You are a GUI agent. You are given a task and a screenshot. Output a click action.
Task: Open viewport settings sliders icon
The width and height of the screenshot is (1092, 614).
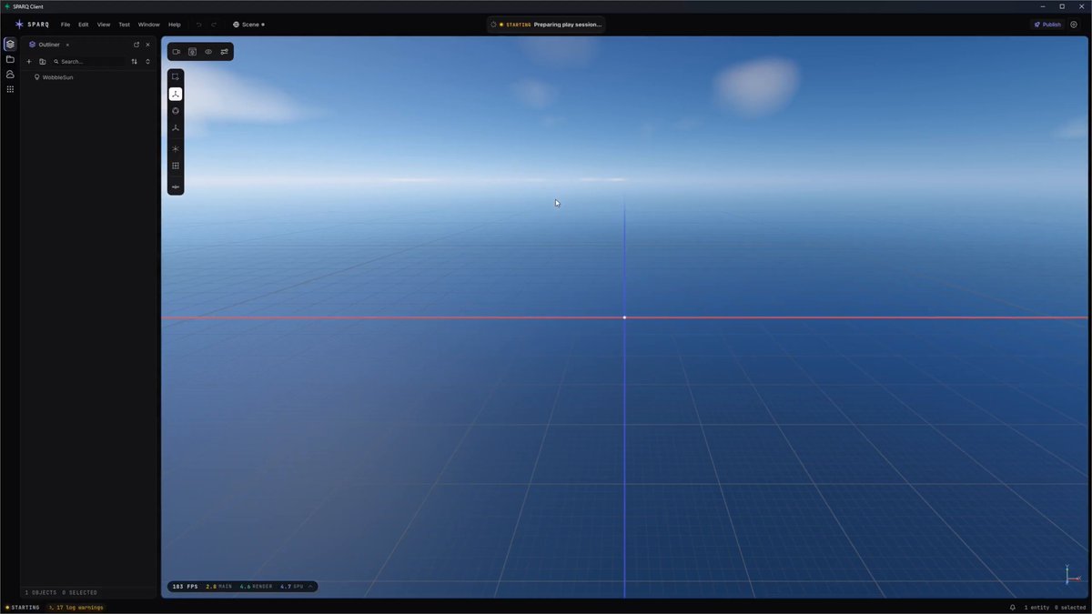[x=224, y=52]
